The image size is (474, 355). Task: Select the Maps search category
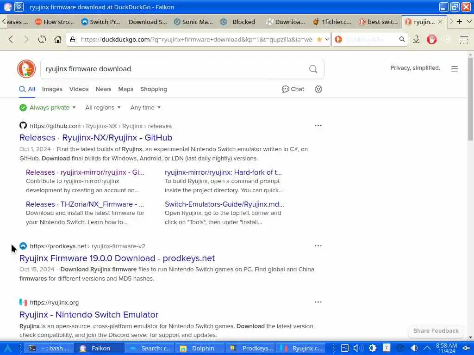coord(126,89)
